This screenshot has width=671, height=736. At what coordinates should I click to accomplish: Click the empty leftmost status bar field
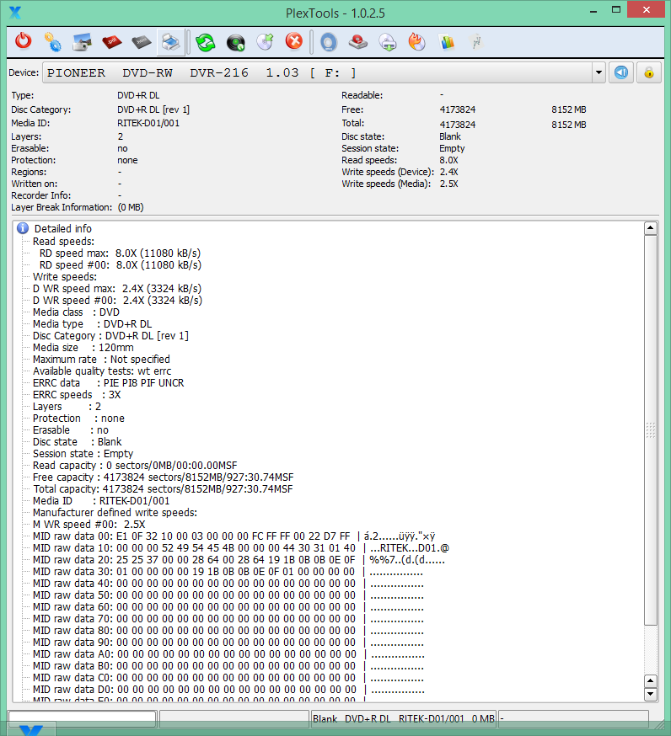point(83,717)
